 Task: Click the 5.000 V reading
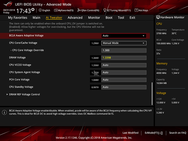tap(175, 103)
